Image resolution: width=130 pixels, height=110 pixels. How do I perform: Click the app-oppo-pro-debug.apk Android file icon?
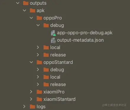53,33
